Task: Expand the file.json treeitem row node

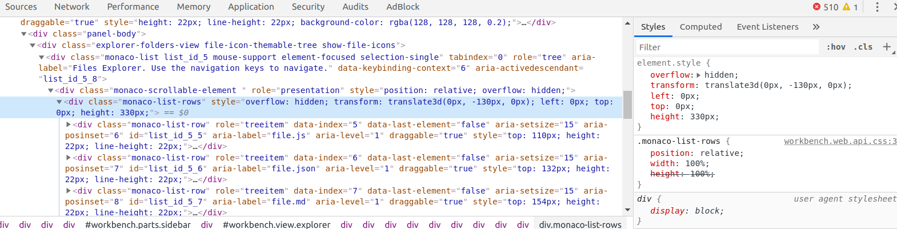Action: pyautogui.click(x=69, y=158)
